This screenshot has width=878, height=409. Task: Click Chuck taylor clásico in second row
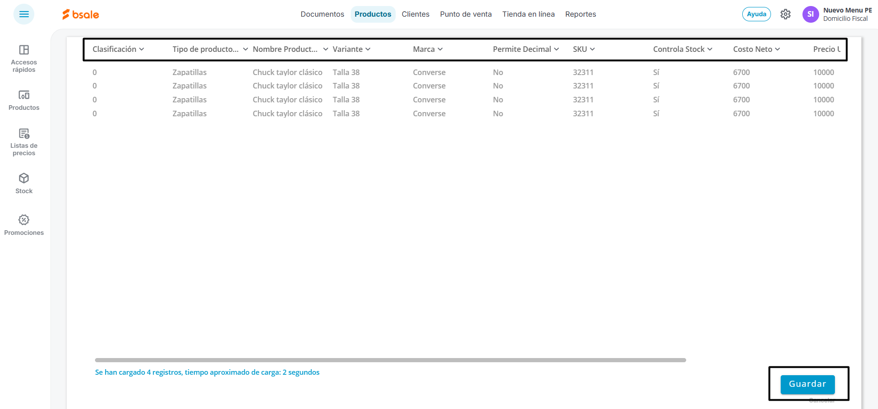287,86
